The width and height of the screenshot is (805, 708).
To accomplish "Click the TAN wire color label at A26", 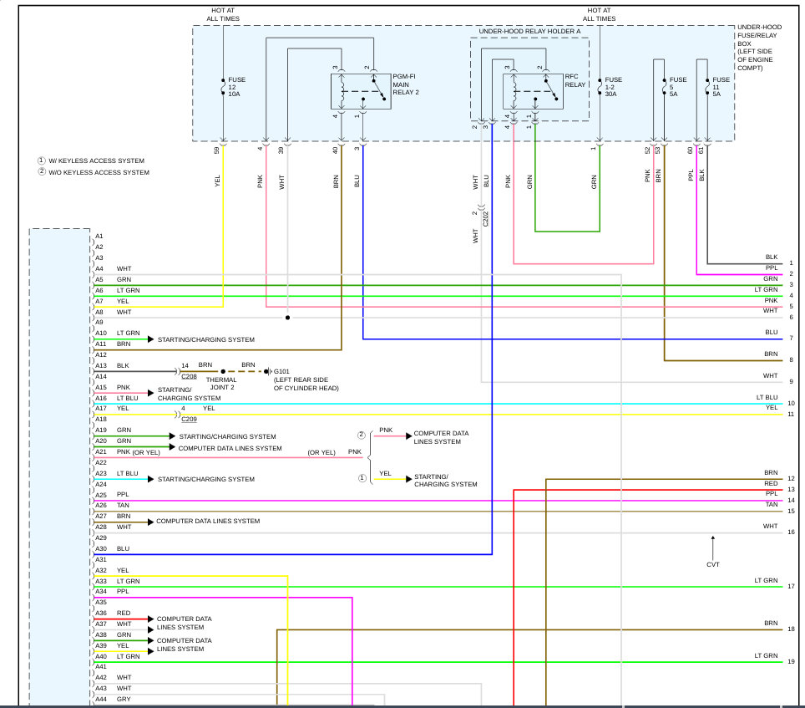I will tap(124, 505).
